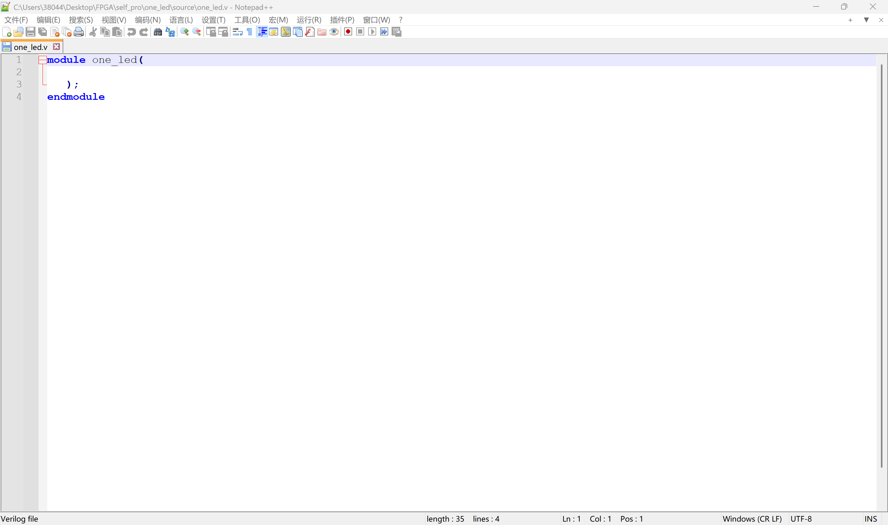Collapse the module fold marker on line 1

tap(43, 60)
